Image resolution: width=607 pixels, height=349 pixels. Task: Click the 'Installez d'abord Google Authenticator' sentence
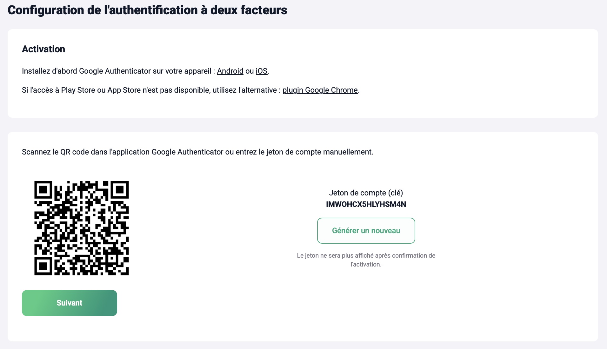[x=145, y=71]
